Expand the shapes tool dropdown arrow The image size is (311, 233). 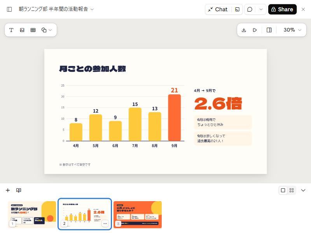coord(51,30)
